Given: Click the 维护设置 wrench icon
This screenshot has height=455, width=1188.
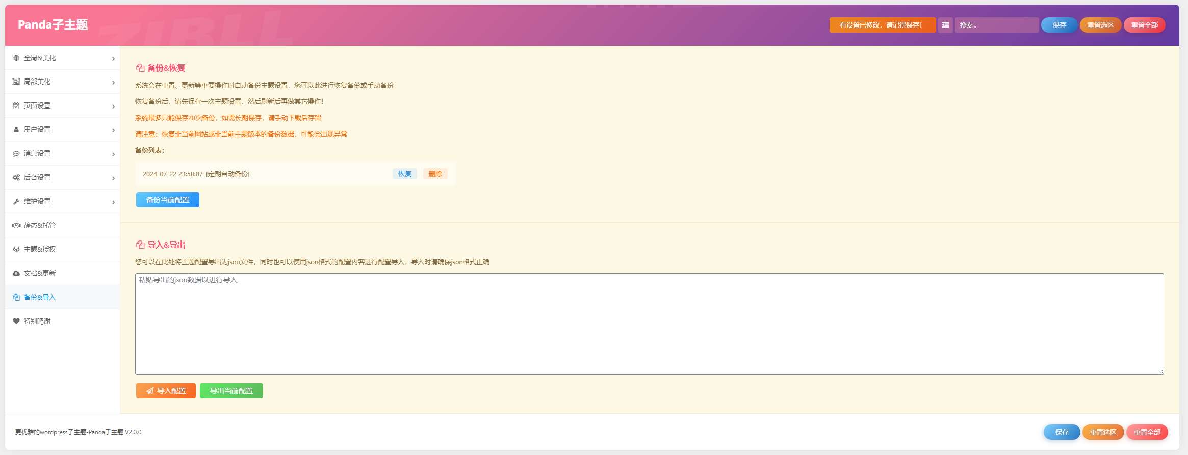Looking at the screenshot, I should pyautogui.click(x=16, y=202).
